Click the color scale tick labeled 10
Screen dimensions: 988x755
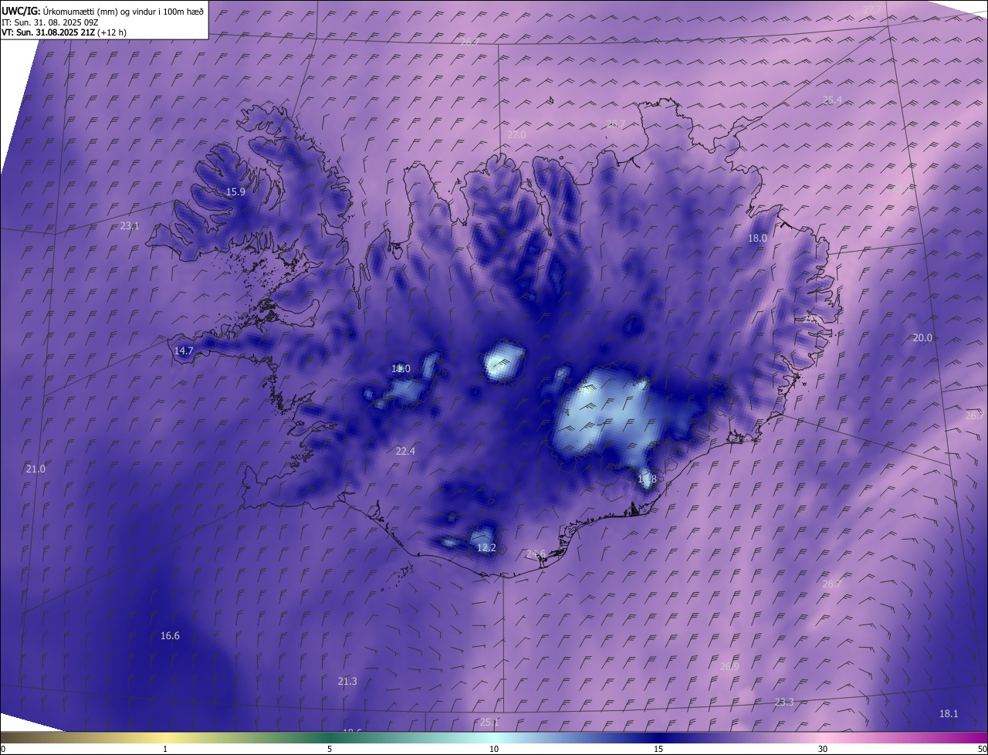pyautogui.click(x=494, y=750)
